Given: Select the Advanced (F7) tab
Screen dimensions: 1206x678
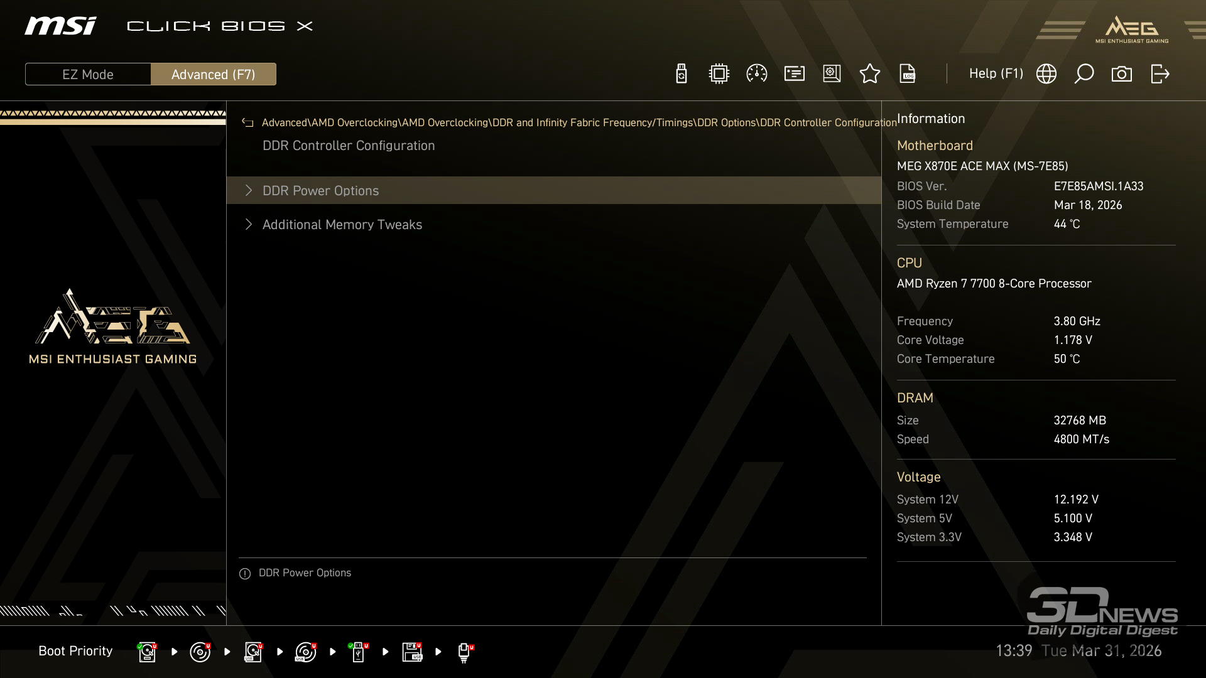Looking at the screenshot, I should coord(213,74).
